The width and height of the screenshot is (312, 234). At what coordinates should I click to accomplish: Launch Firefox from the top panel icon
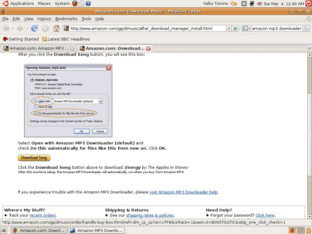(75, 4)
